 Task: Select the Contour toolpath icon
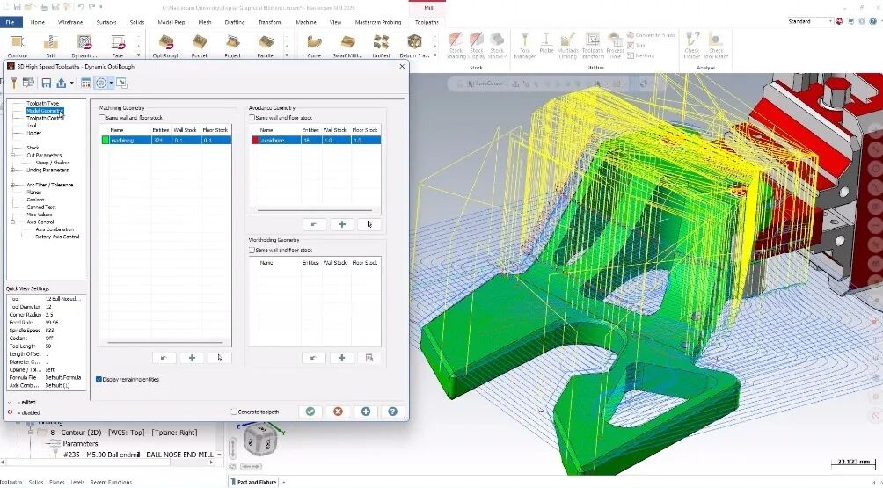pyautogui.click(x=17, y=46)
